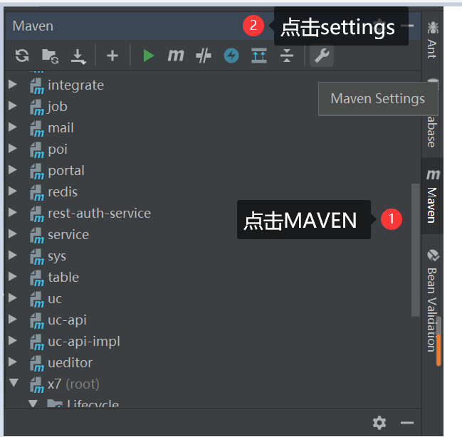Expand the service module node
This screenshot has width=462, height=437.
tap(13, 233)
